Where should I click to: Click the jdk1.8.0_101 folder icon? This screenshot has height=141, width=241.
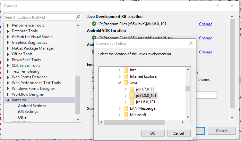coord(132,96)
